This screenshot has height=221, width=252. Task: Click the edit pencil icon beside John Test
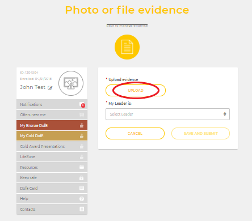[x=50, y=88]
